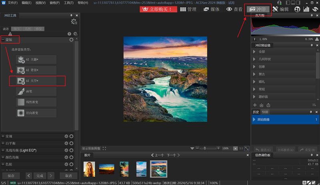This screenshot has height=185, width=320.
Task: Switch to the 快照 tab
Action: pos(266,112)
